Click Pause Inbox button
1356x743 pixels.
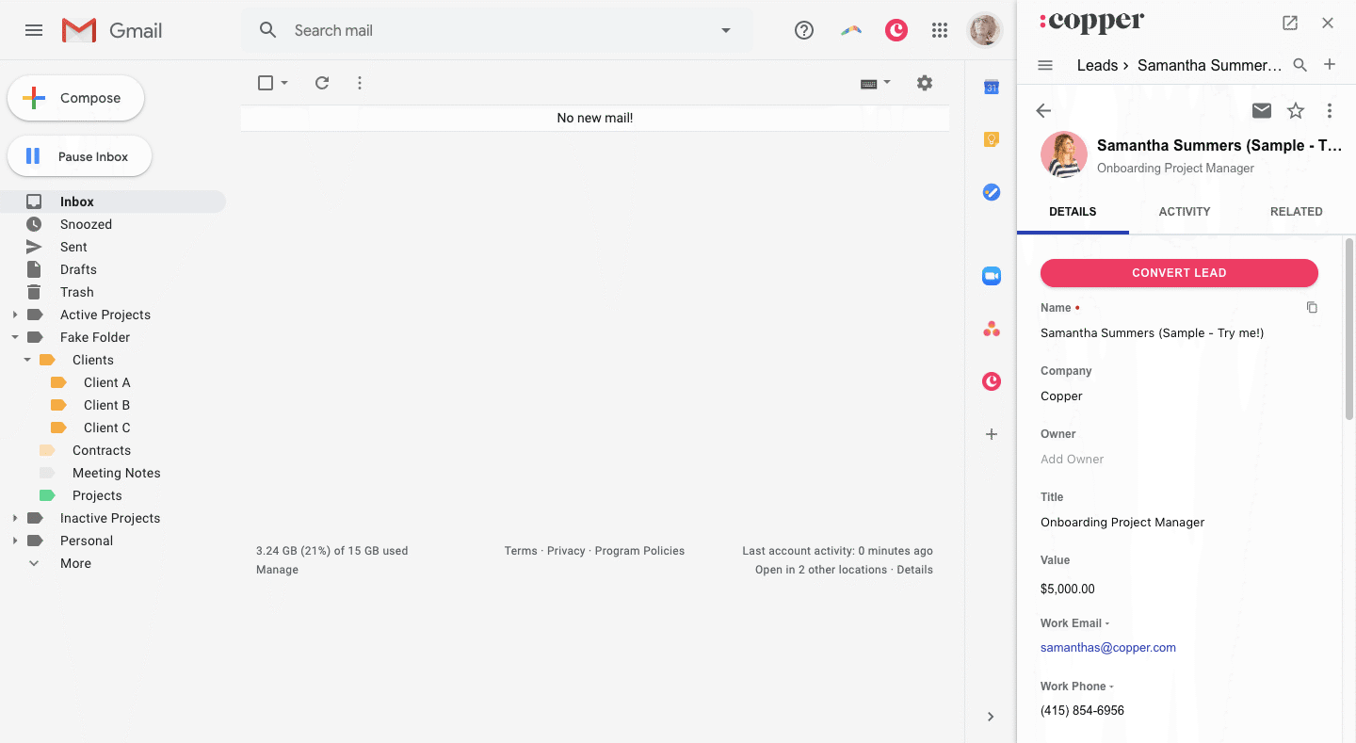coord(79,156)
